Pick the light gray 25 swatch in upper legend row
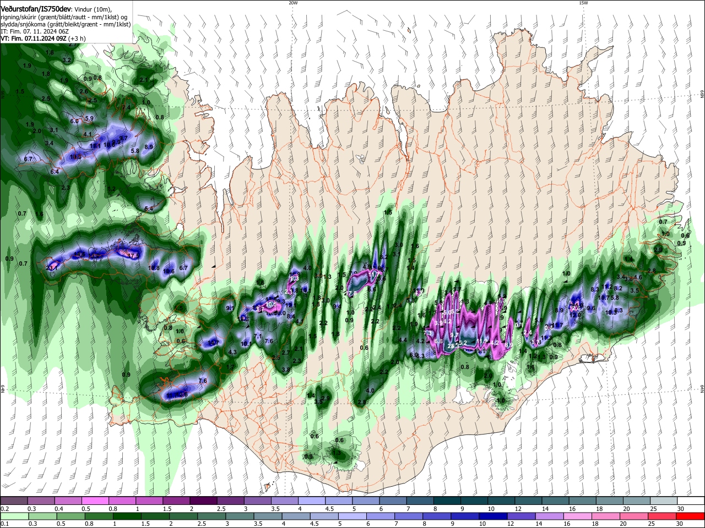705x528 pixels. point(664,501)
